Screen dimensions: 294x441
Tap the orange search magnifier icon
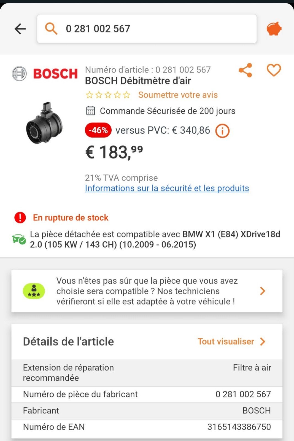pos(51,29)
